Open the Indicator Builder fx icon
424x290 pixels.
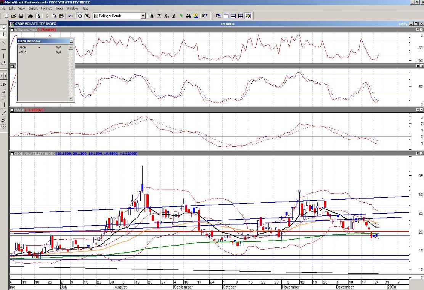(x=166, y=16)
